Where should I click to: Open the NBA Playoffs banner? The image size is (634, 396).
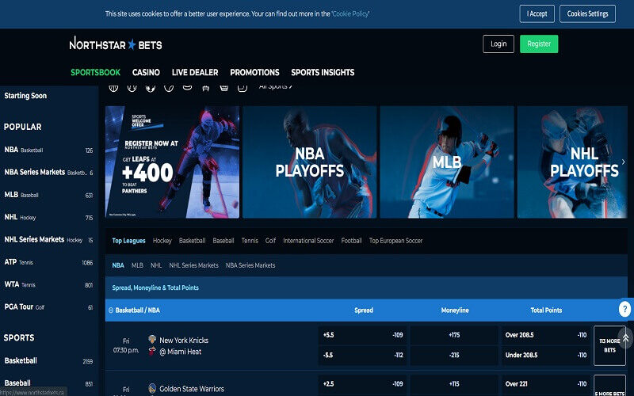pyautogui.click(x=310, y=162)
